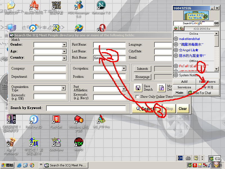The width and height of the screenshot is (225, 169).
Task: Click the Last Name input field
Action: [x=109, y=52]
